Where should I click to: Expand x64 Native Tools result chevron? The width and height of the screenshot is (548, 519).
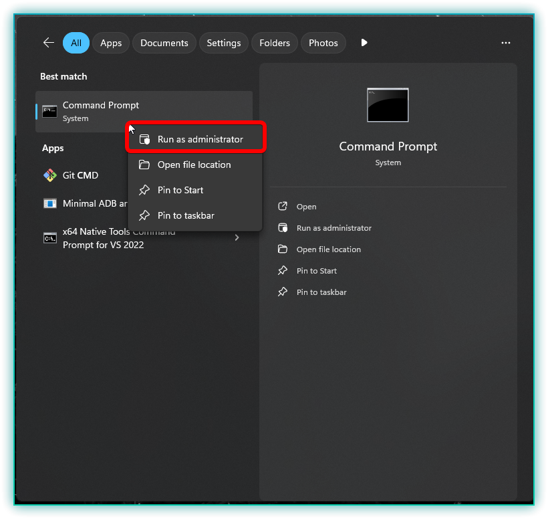coord(237,238)
